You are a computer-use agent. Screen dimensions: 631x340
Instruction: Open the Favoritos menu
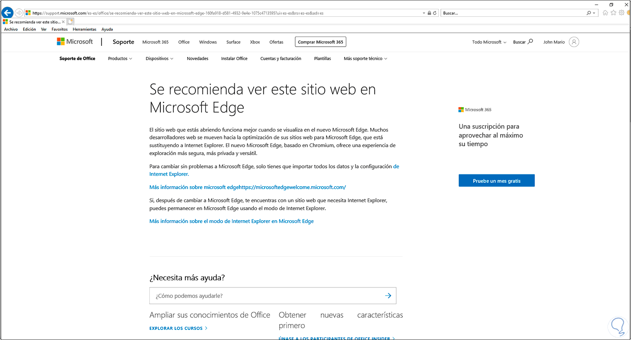coord(59,29)
